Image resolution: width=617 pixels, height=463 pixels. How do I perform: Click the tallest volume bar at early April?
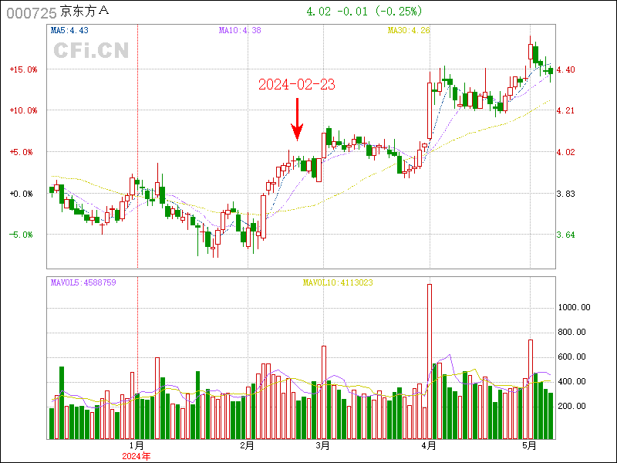430,361
